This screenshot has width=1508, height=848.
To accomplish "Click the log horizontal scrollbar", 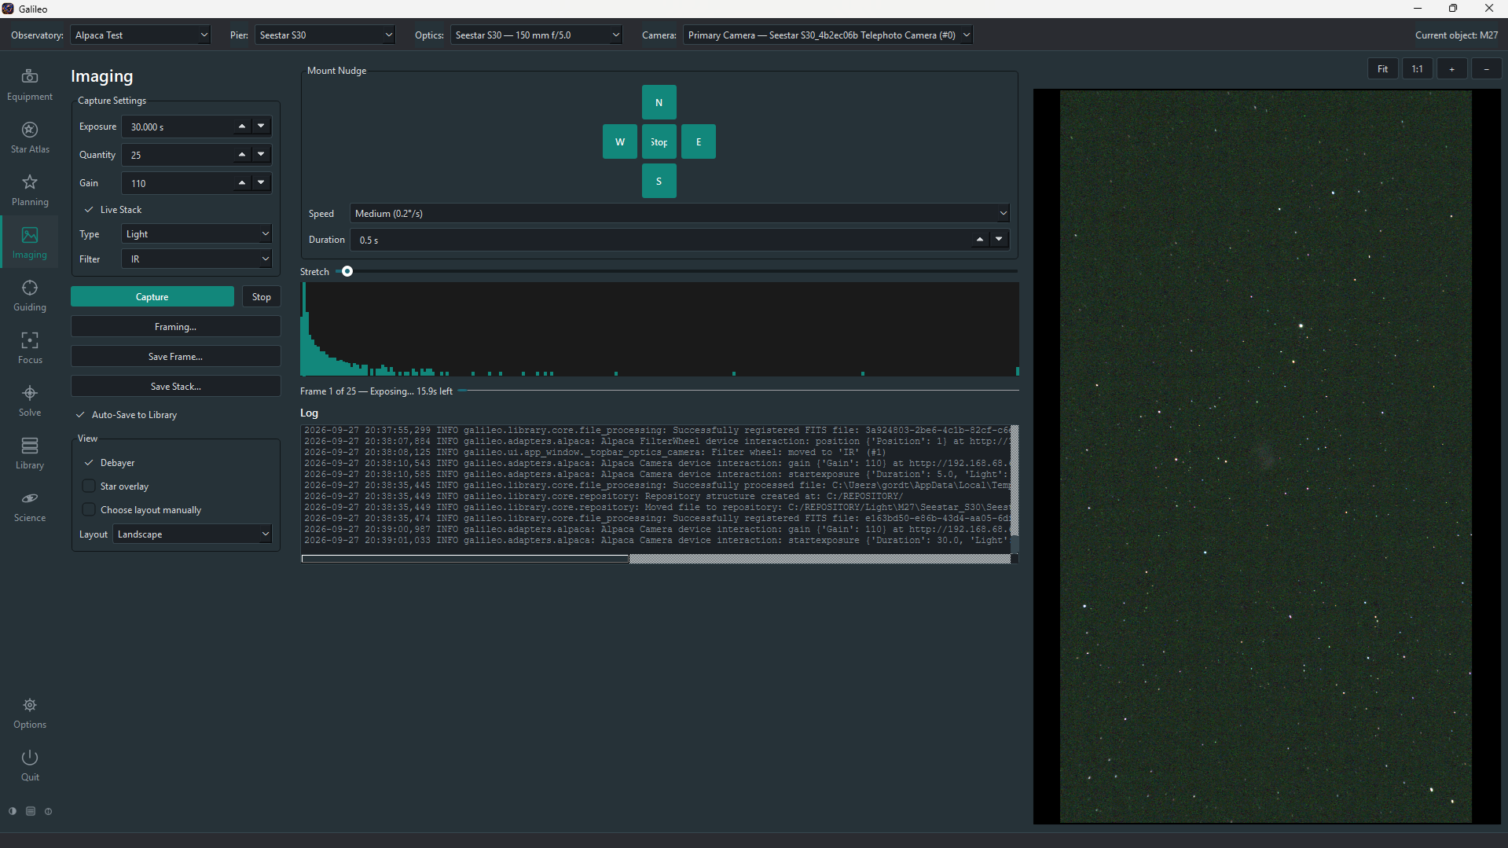I will [656, 559].
